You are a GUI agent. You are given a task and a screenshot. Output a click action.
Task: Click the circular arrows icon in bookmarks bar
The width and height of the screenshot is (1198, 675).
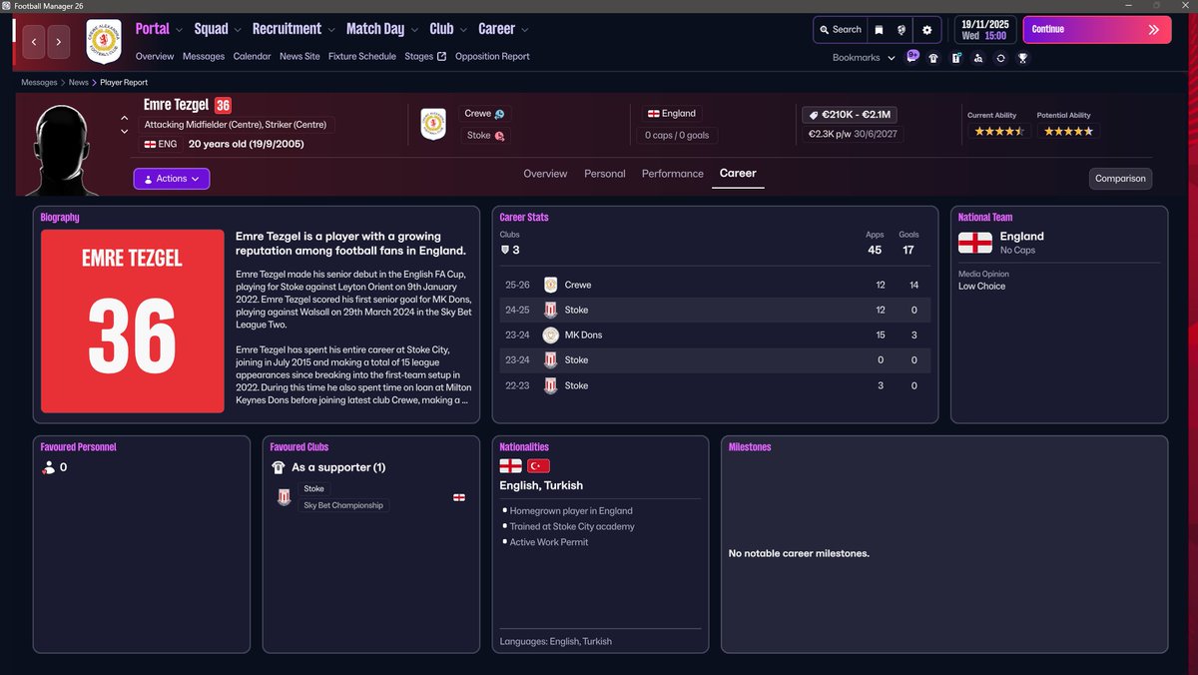[1000, 58]
